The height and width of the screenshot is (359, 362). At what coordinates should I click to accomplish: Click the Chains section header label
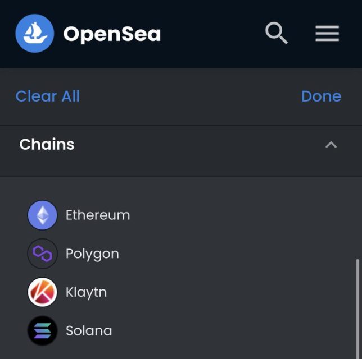[x=47, y=145]
